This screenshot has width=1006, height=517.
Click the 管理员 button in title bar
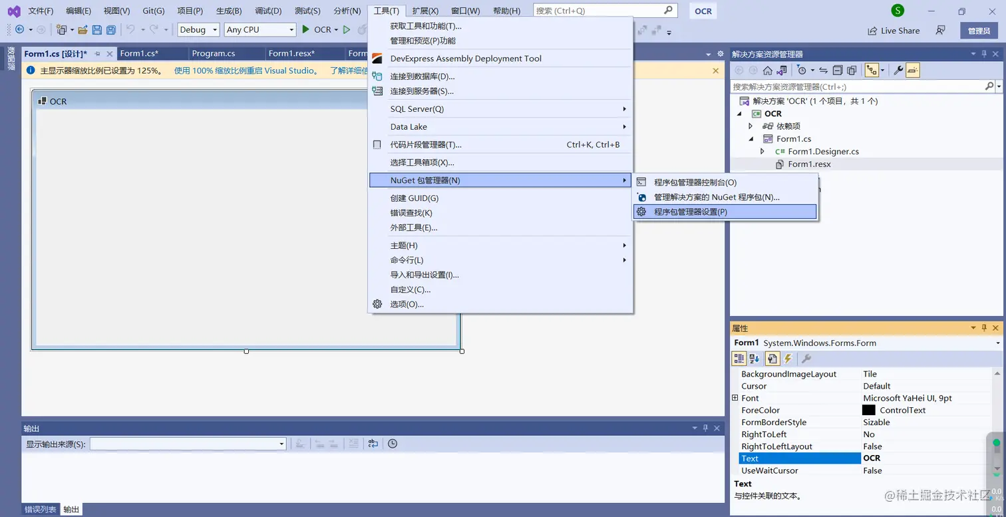(x=979, y=31)
